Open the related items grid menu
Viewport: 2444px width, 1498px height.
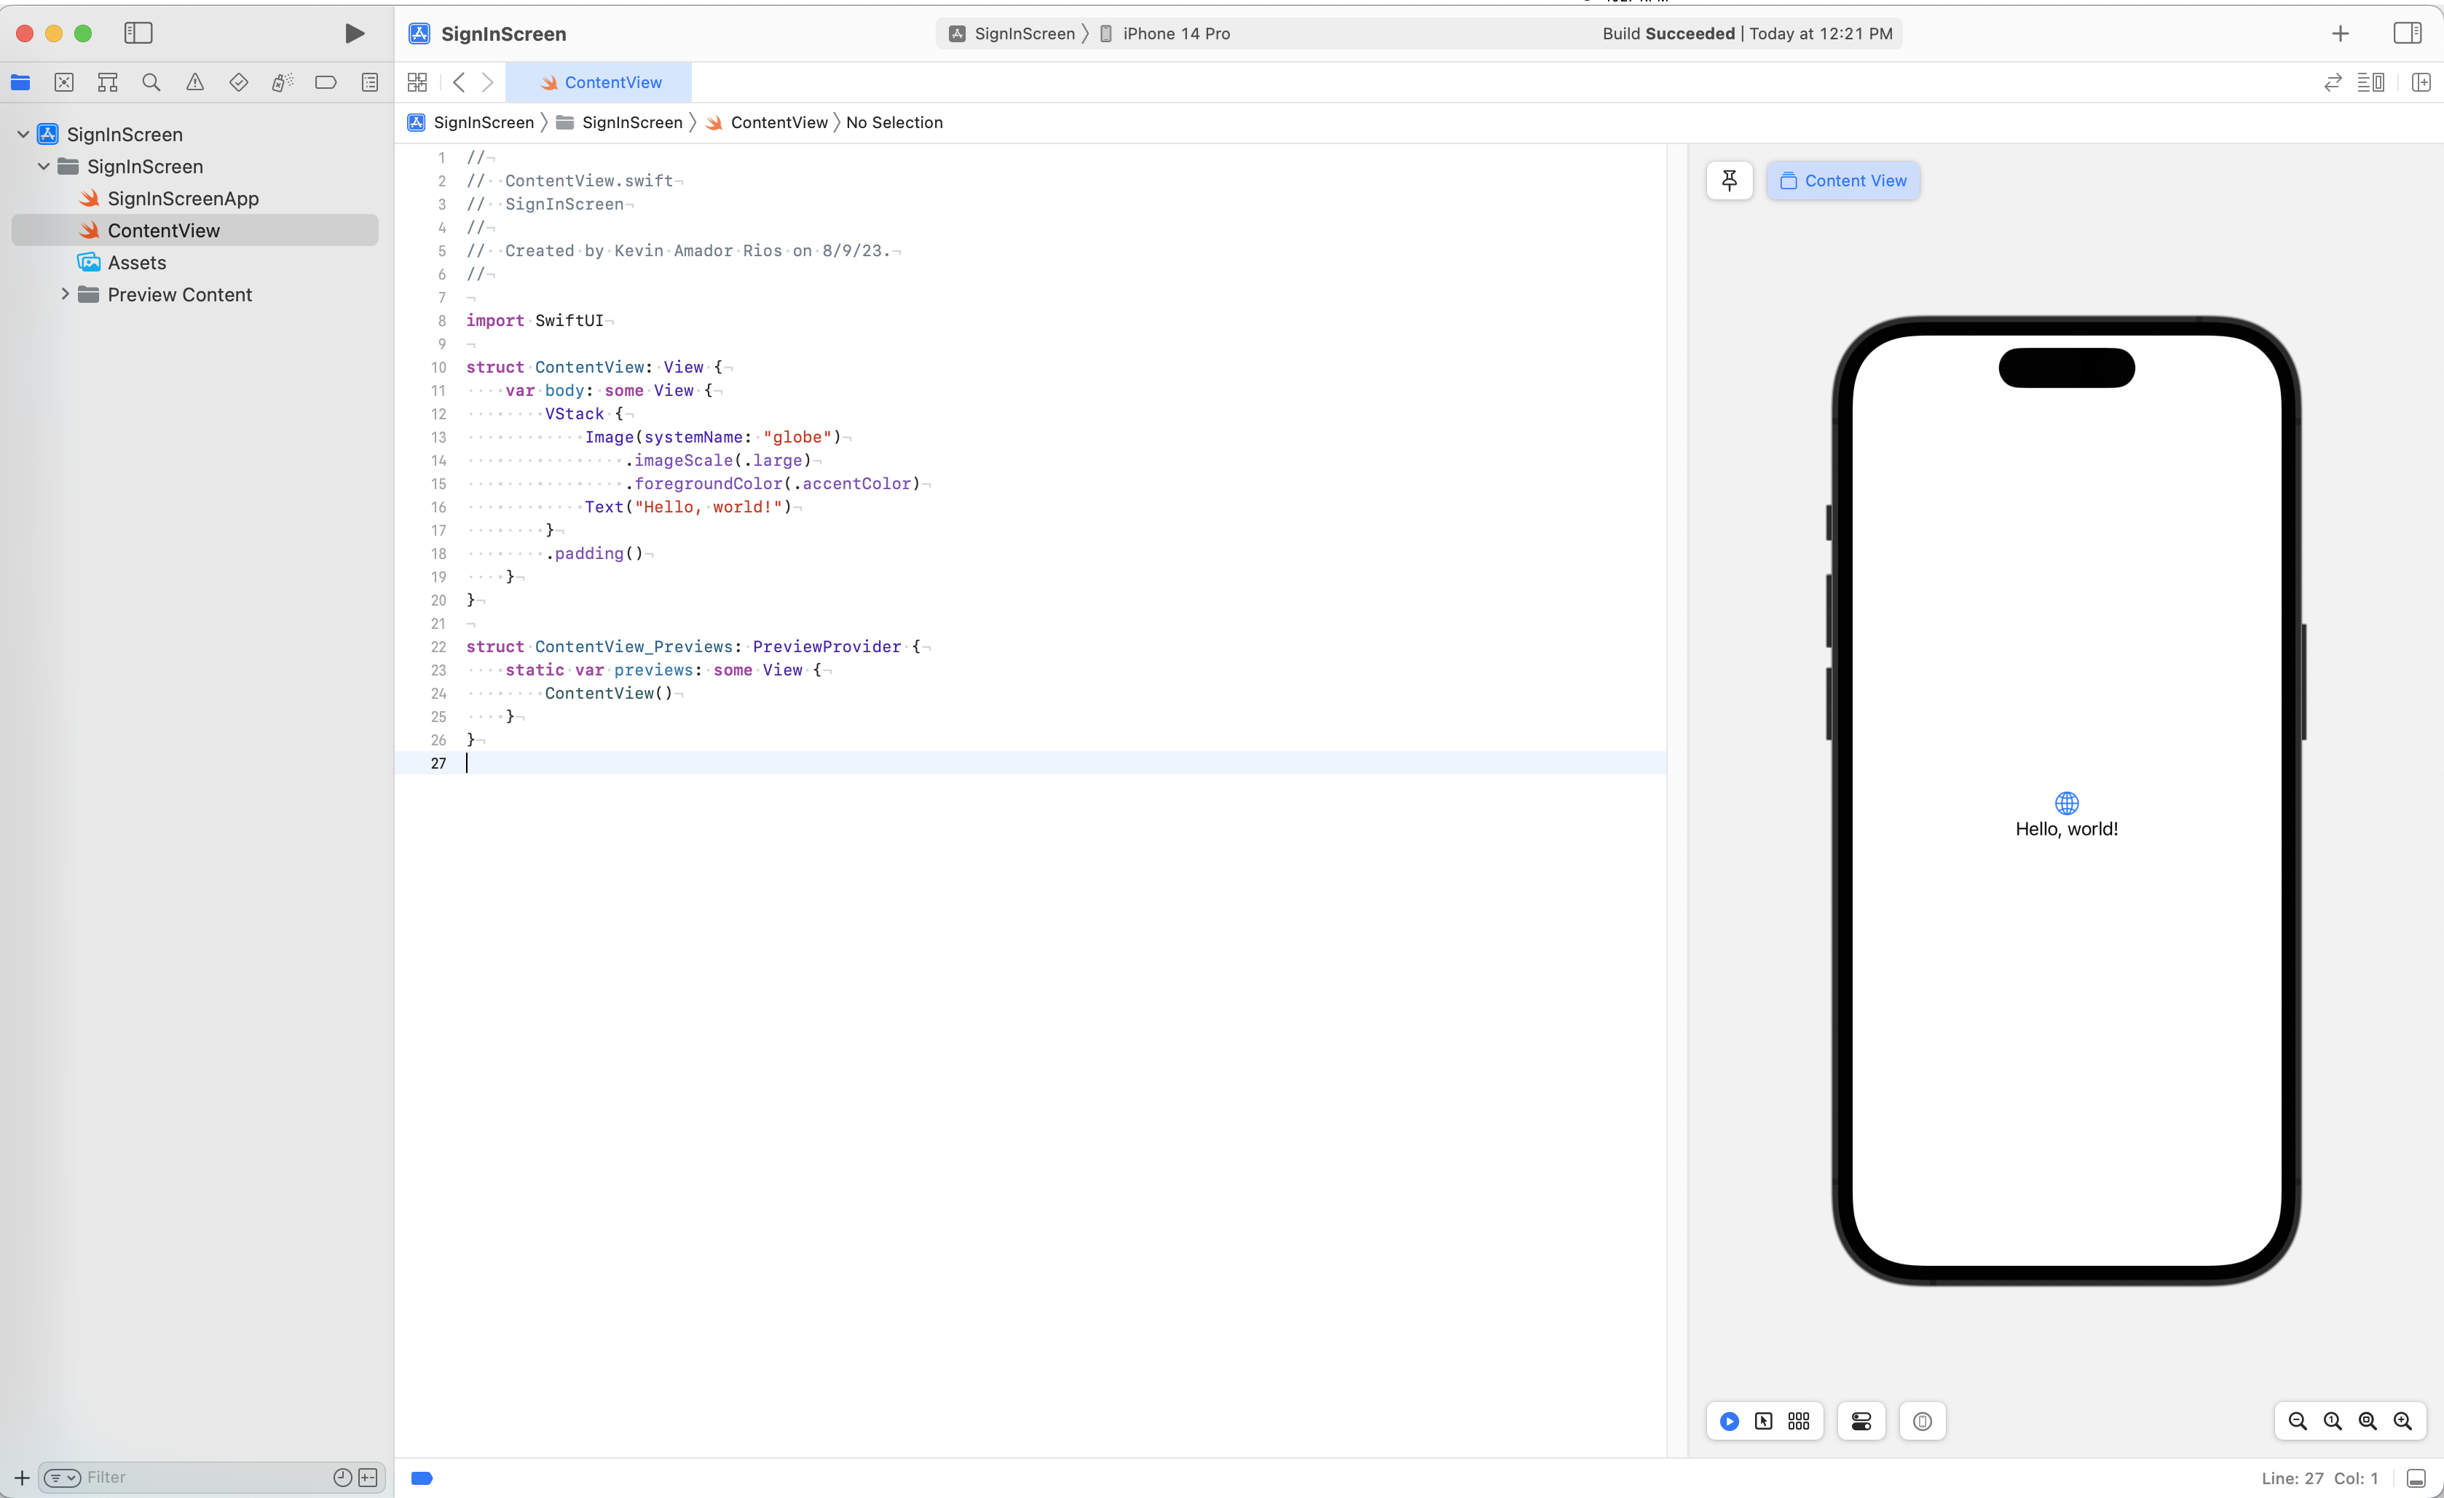(417, 82)
